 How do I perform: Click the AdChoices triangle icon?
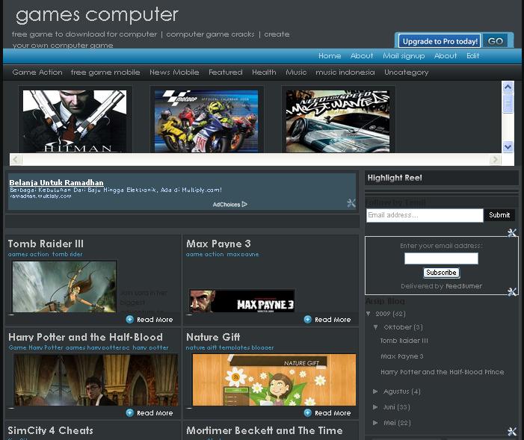click(x=244, y=204)
